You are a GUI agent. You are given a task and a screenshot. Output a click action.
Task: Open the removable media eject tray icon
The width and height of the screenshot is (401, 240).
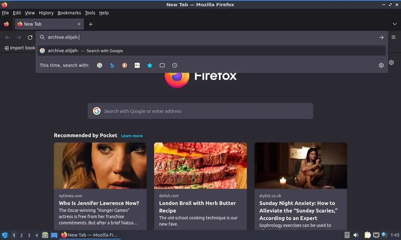coord(347,235)
